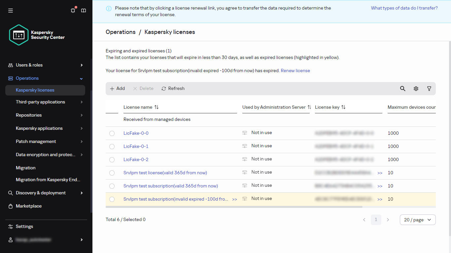This screenshot has width=451, height=253.
Task: Open Kaspersky licenses in the sidebar
Action: (x=35, y=90)
